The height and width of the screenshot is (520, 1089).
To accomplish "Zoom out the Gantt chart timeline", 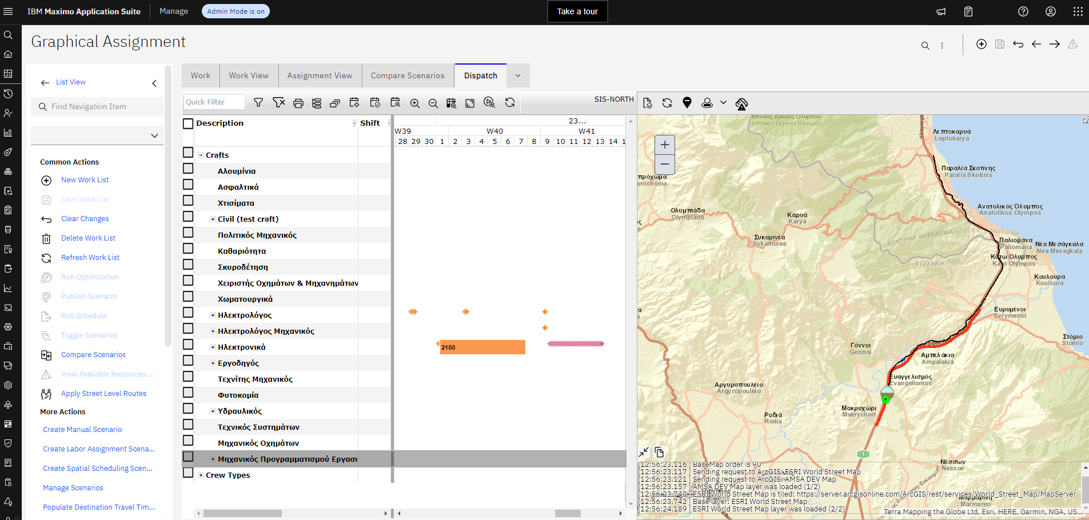I will [433, 103].
